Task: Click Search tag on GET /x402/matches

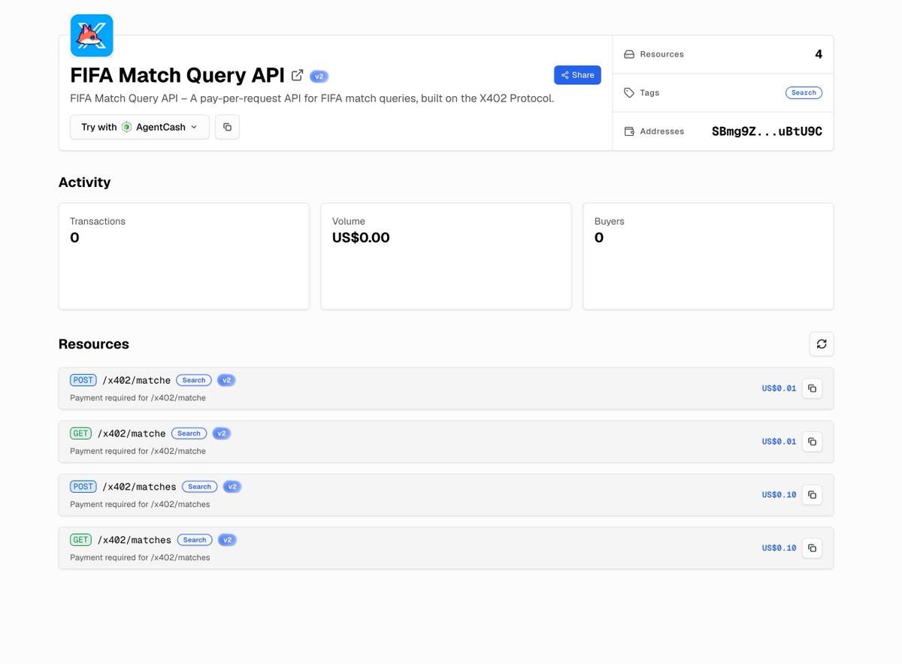Action: tap(195, 540)
